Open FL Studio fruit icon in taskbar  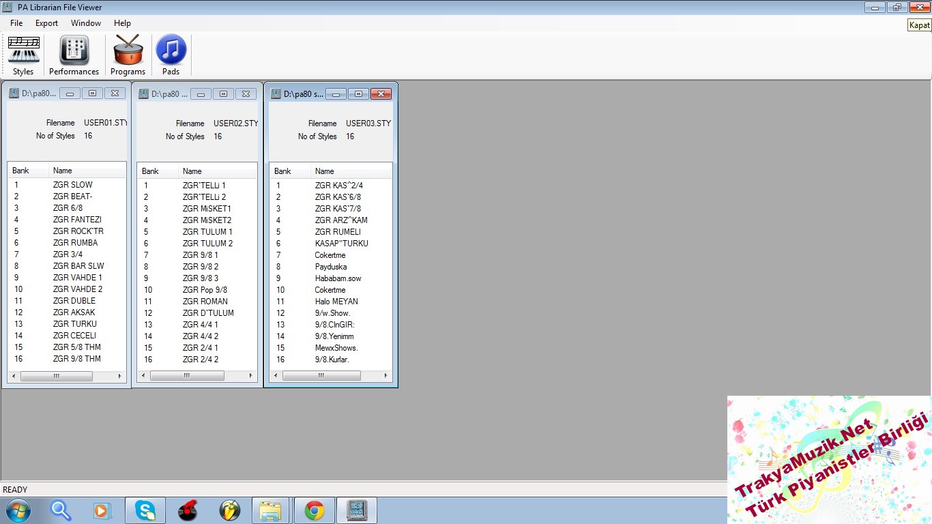click(230, 510)
